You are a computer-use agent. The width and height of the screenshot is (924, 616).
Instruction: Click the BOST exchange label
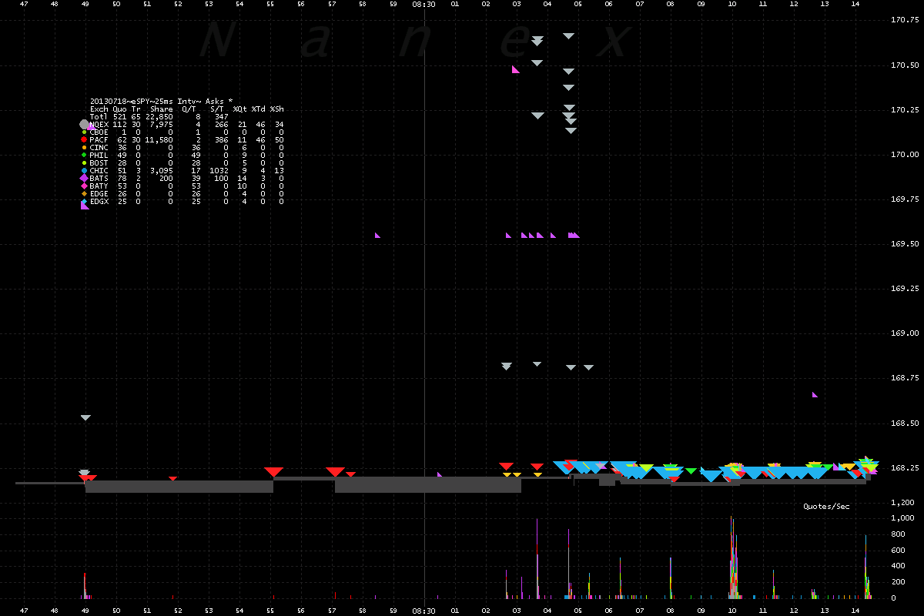99,162
